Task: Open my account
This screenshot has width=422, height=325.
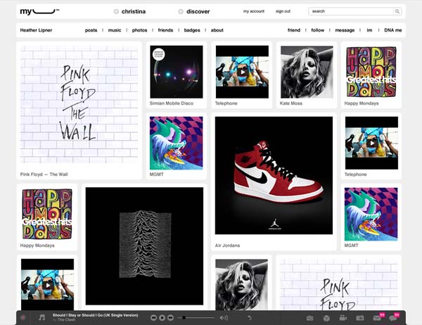Action: 254,11
